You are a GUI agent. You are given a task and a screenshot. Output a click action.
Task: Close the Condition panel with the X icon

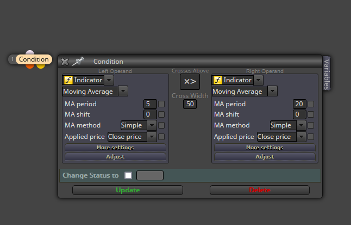pos(65,62)
